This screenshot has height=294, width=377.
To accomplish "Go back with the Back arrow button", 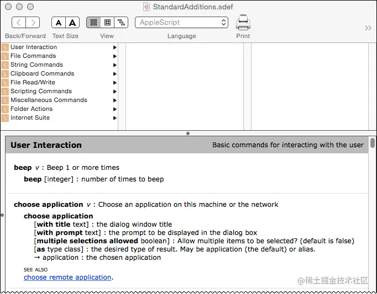I will pyautogui.click(x=19, y=23).
